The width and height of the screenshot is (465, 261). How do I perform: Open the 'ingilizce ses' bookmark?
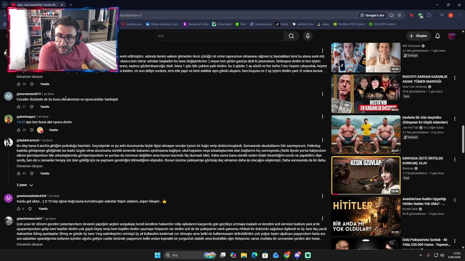click(132, 24)
